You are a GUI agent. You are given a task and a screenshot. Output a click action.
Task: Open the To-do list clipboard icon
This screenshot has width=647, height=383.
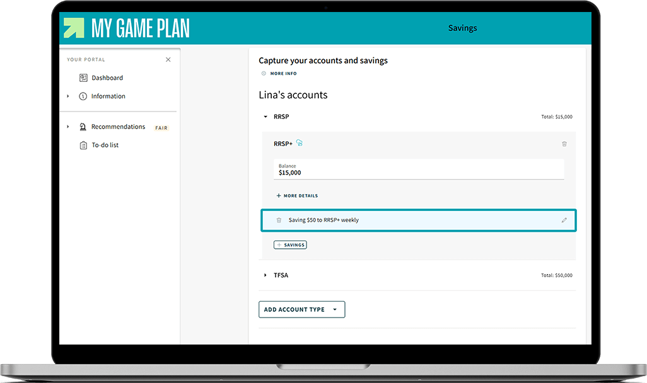(x=84, y=145)
